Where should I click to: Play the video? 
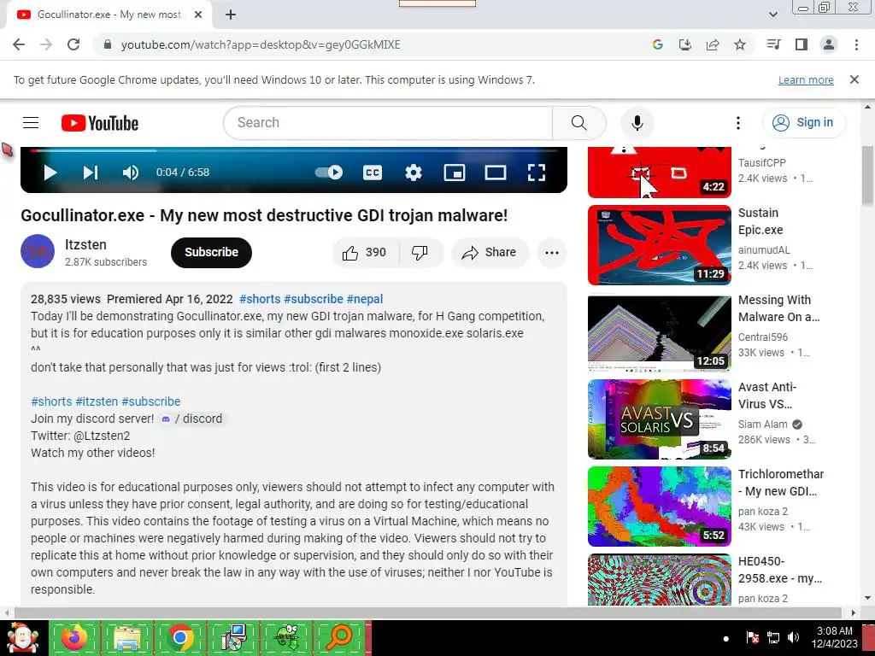point(50,173)
